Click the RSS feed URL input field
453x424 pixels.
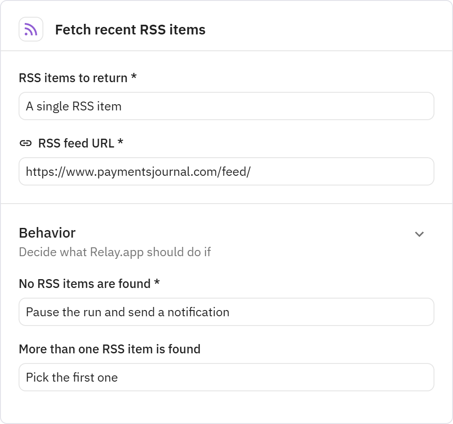pyautogui.click(x=226, y=171)
